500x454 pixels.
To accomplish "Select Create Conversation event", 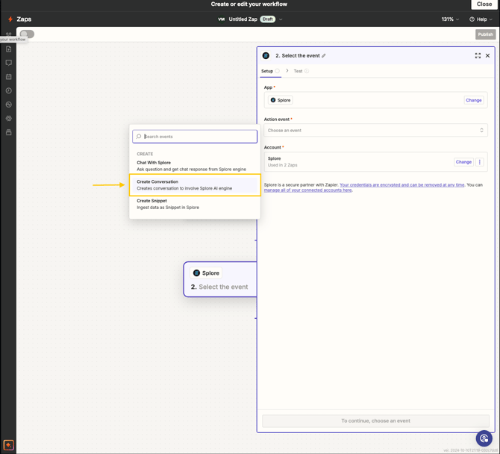I will coord(195,185).
